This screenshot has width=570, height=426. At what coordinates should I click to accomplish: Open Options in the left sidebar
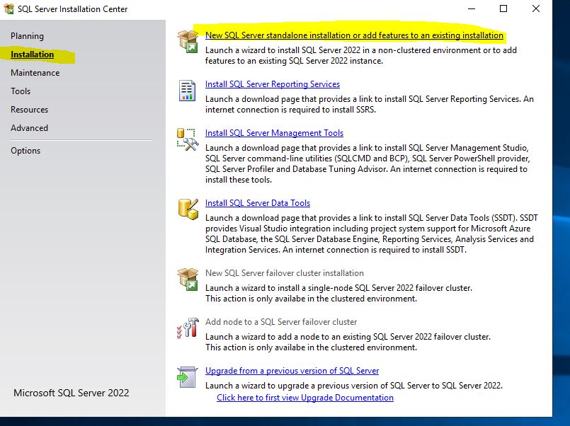tap(25, 151)
